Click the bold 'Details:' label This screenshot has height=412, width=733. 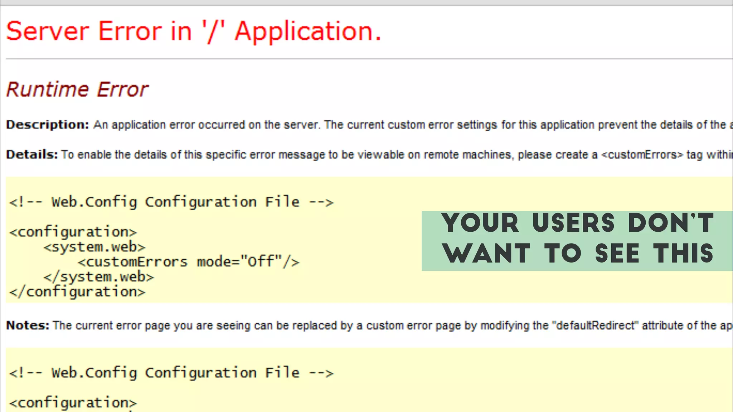(32, 154)
